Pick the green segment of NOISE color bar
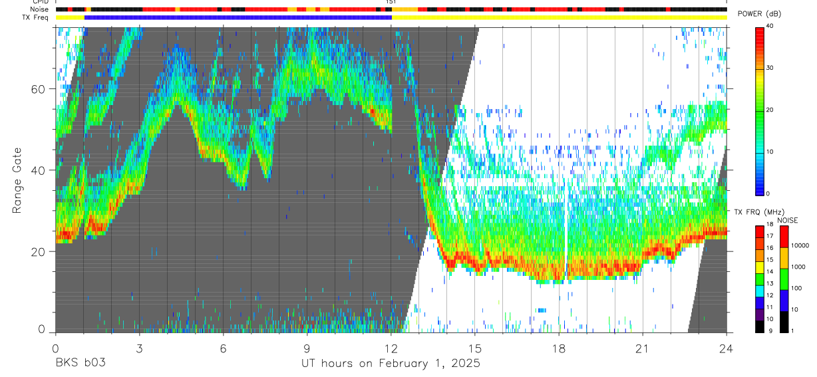Viewport: 817px width, 377px height. (x=784, y=279)
